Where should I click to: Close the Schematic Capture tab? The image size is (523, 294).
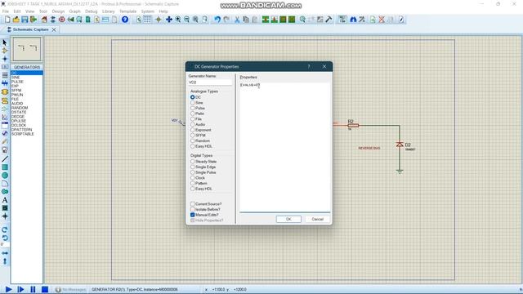[x=54, y=29]
